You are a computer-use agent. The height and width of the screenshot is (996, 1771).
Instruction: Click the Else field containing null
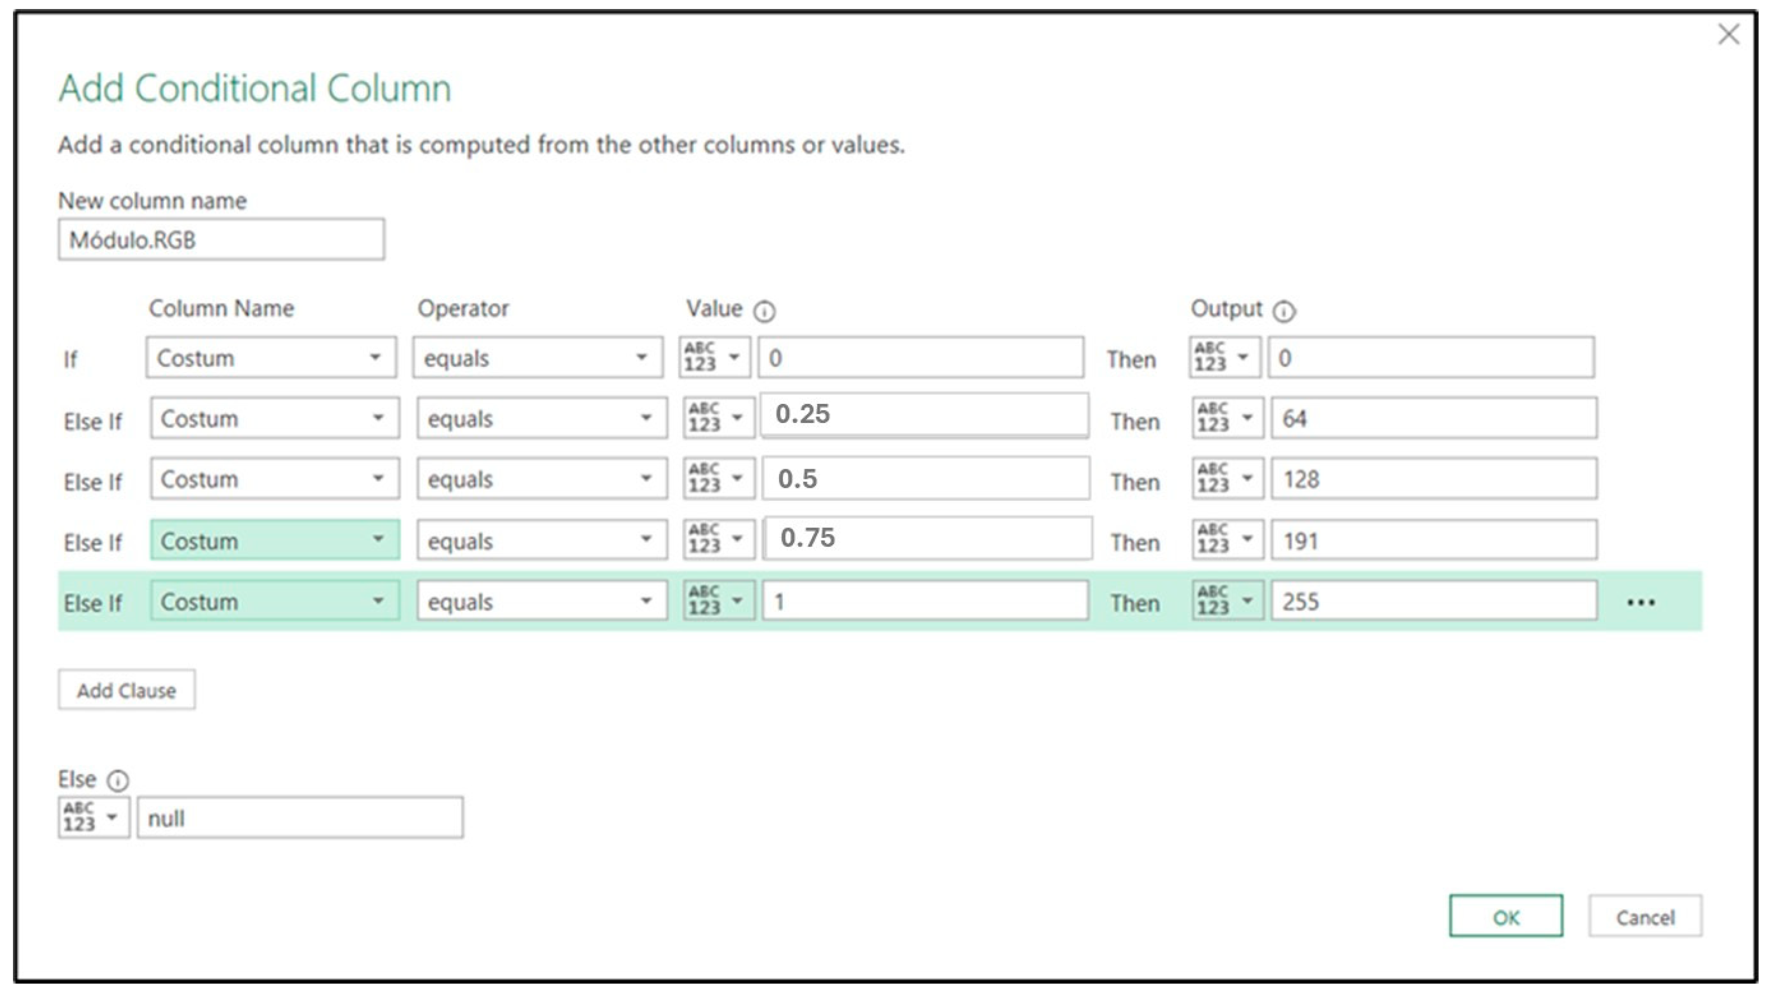(x=300, y=817)
